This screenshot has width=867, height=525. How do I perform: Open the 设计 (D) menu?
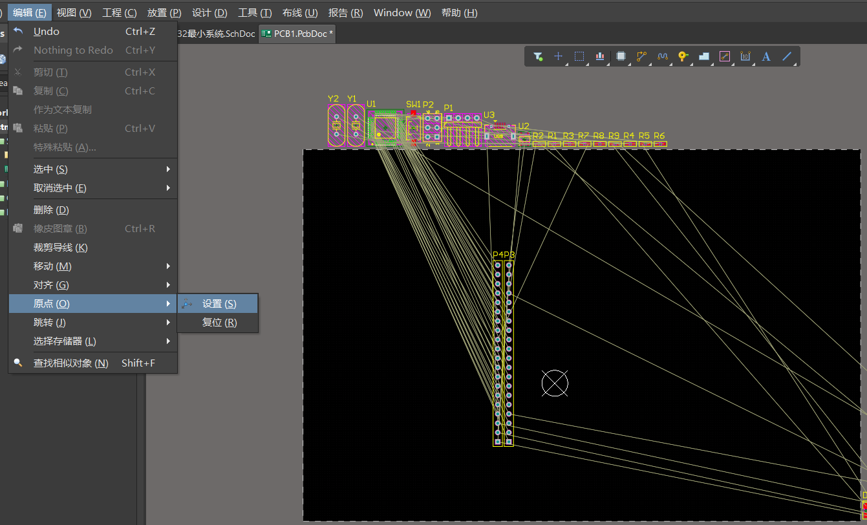pyautogui.click(x=209, y=12)
